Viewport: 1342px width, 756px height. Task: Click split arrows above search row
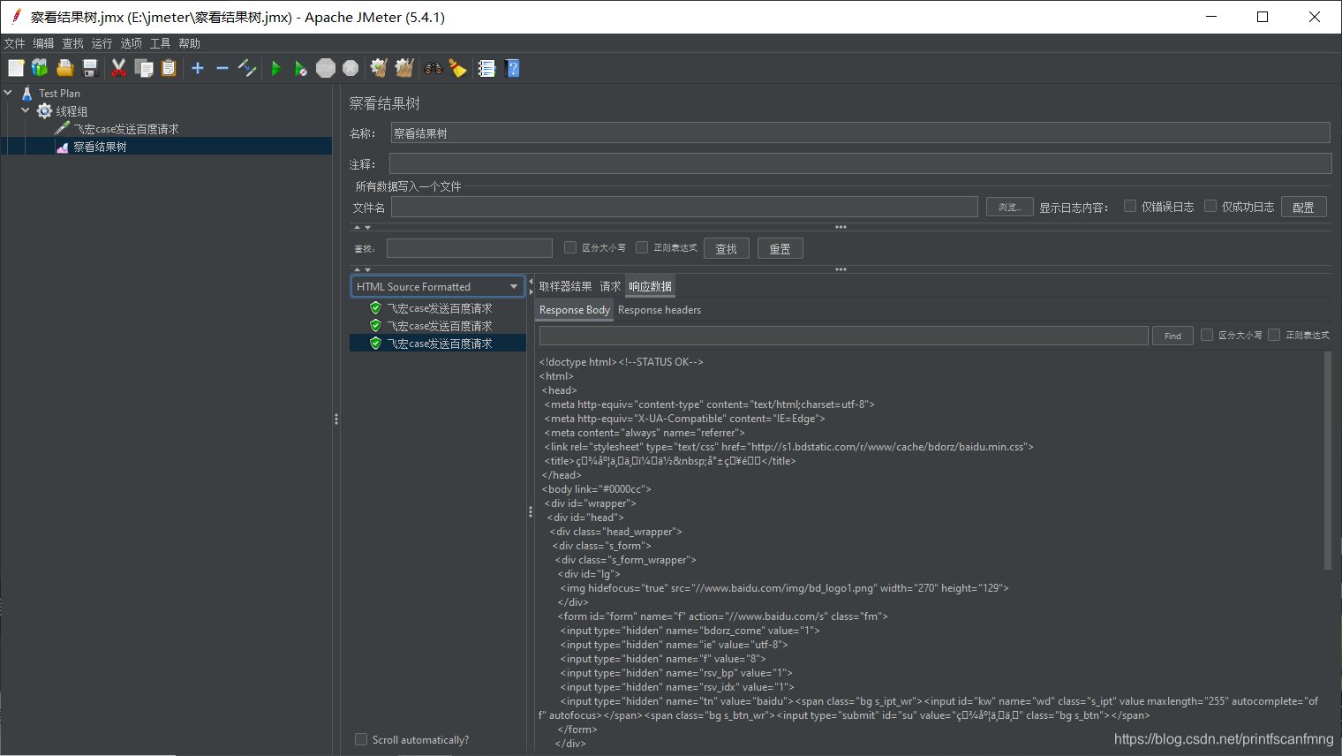pyautogui.click(x=362, y=228)
